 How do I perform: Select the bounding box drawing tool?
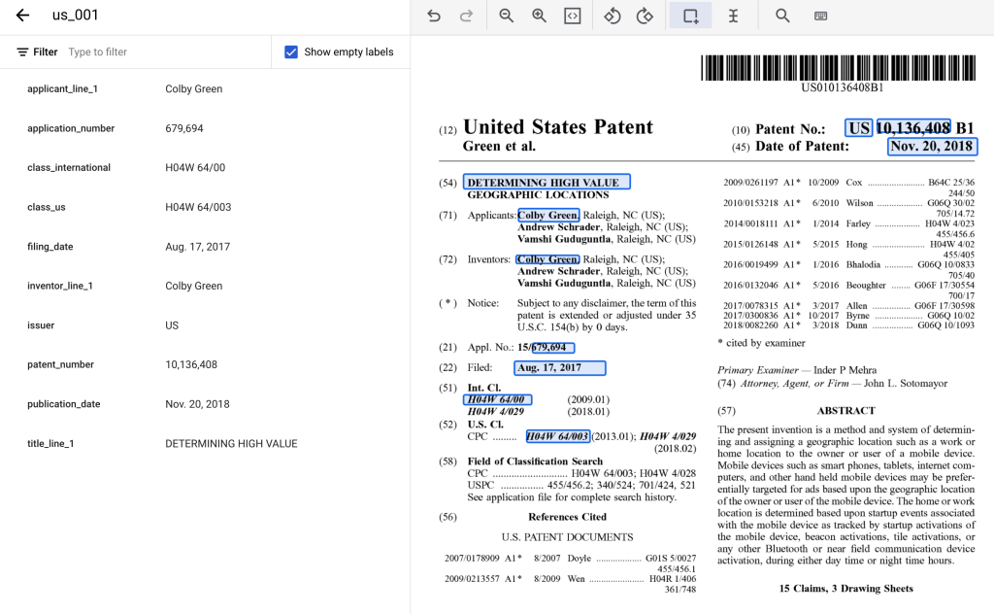[x=690, y=16]
